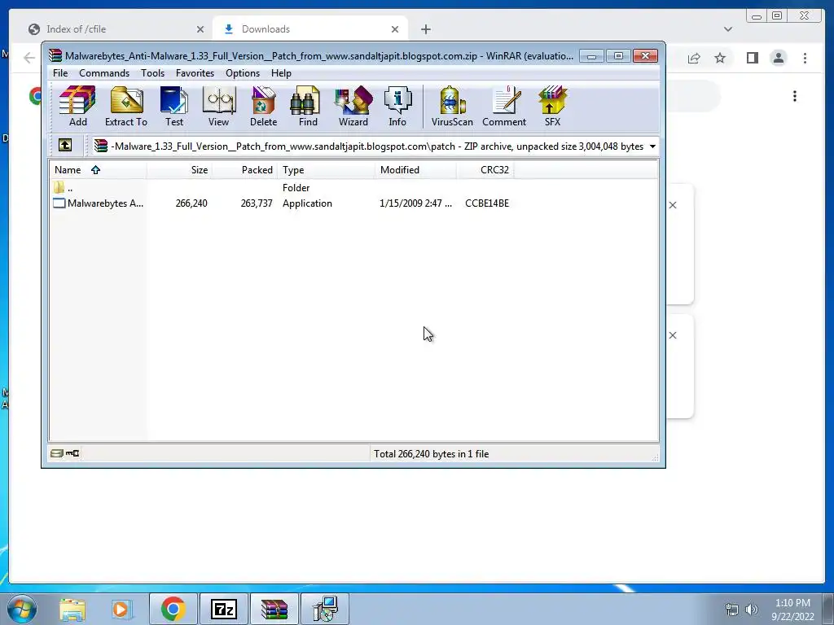
Task: Click the Add toolbar icon in WinRAR
Action: [x=77, y=107]
